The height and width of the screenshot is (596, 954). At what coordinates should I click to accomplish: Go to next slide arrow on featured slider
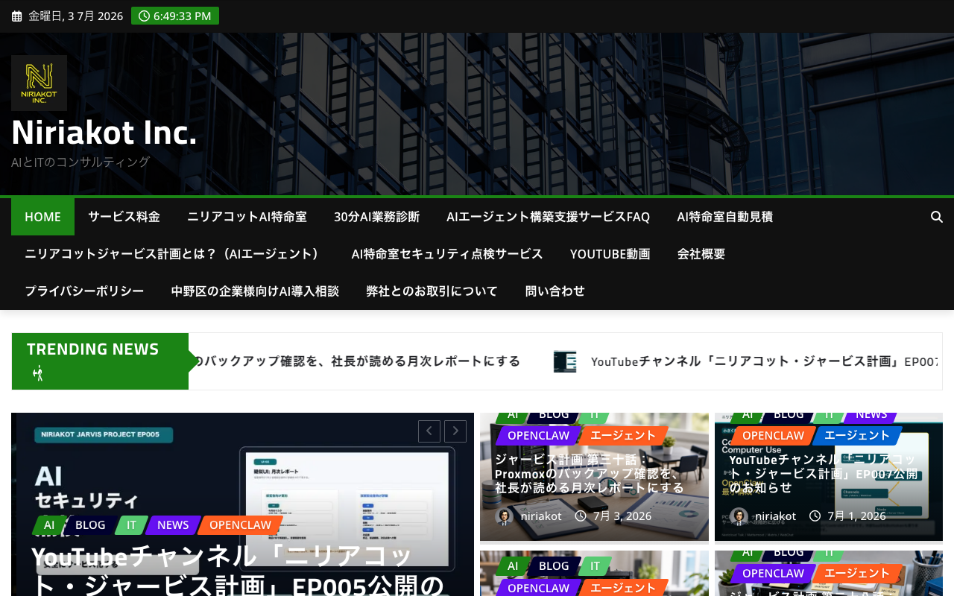(x=455, y=431)
